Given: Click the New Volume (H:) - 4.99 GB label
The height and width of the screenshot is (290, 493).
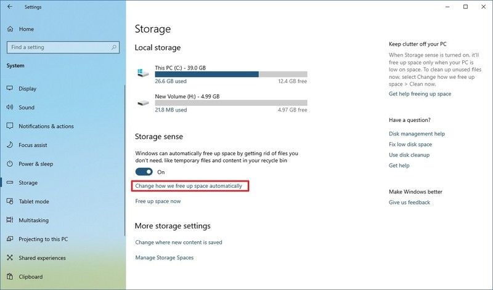Looking at the screenshot, I should pos(187,97).
